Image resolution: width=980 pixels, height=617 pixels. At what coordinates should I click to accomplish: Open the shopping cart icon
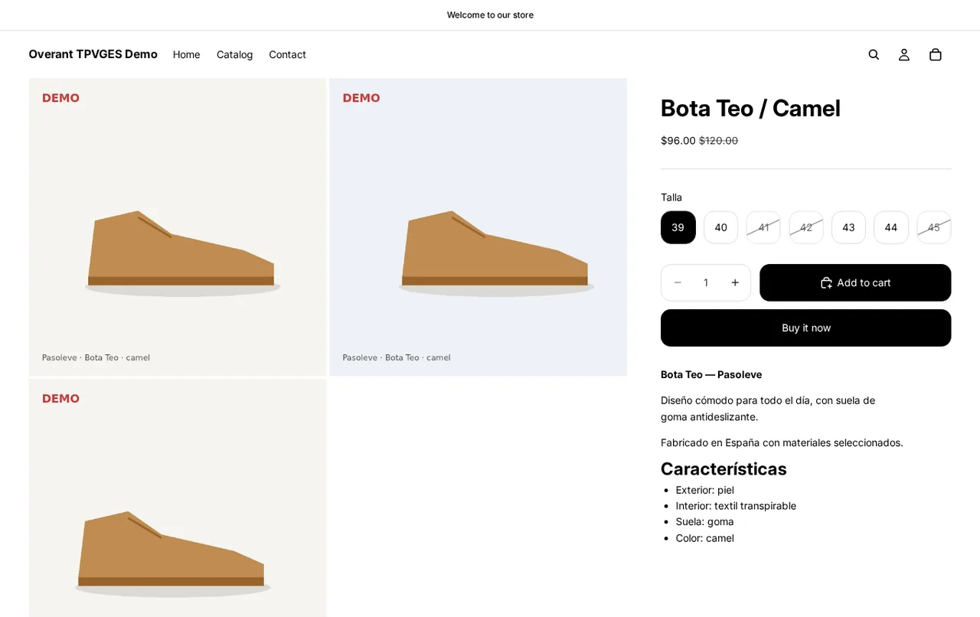[x=936, y=54]
